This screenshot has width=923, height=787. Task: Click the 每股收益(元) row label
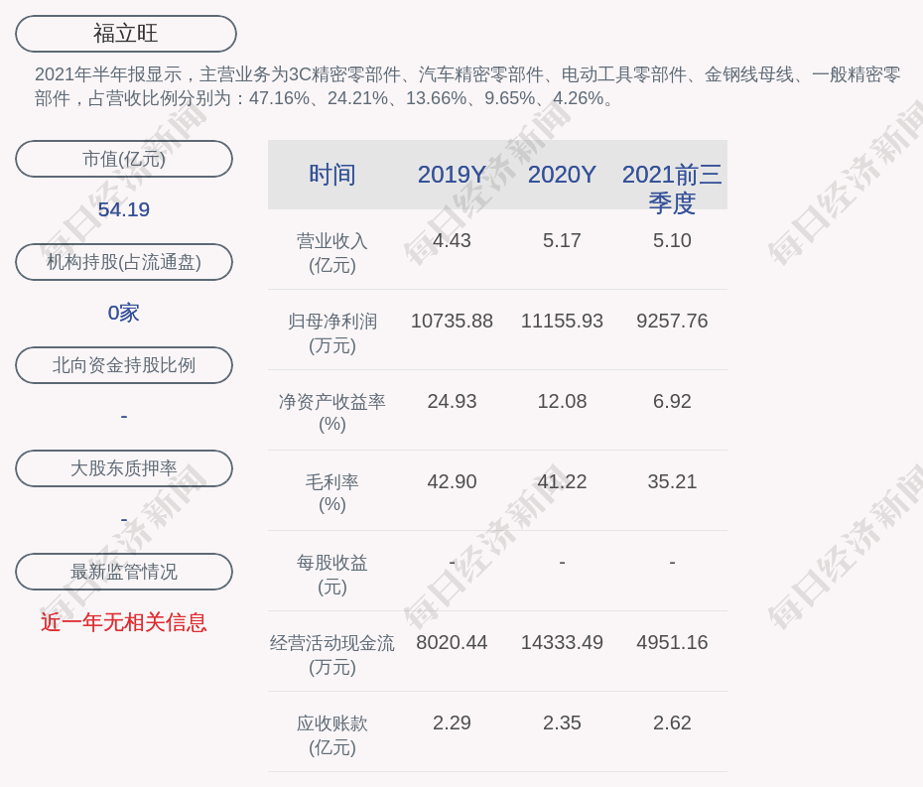coord(332,574)
